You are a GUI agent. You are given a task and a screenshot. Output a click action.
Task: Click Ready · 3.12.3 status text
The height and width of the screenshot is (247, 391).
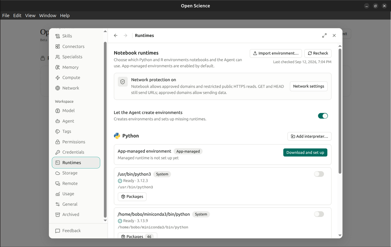pyautogui.click(x=136, y=181)
